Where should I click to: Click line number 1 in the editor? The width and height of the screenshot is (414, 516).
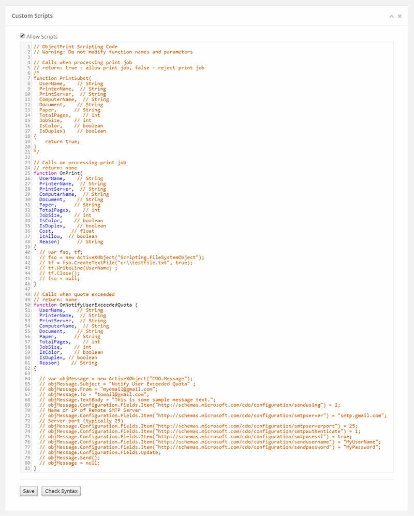27,47
